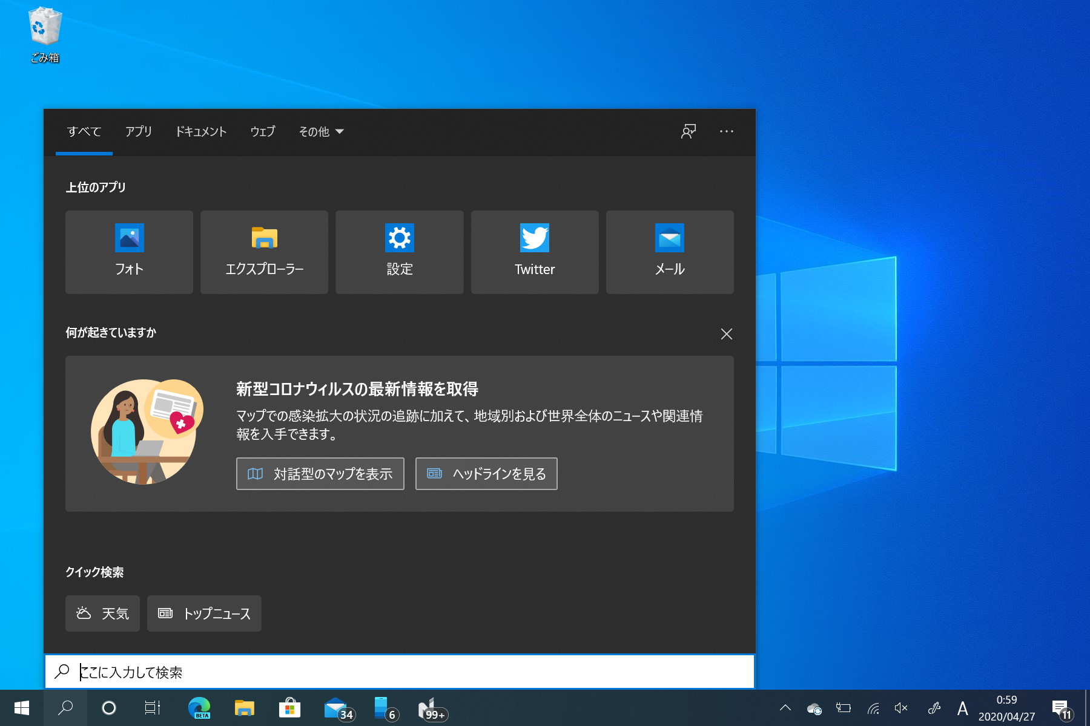Show hidden icons in the system tray
Screen dimensions: 1090x726
tap(784, 707)
